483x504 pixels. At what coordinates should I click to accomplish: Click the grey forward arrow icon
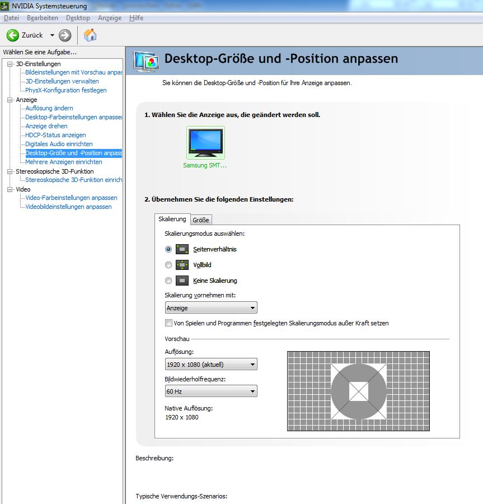pos(65,35)
